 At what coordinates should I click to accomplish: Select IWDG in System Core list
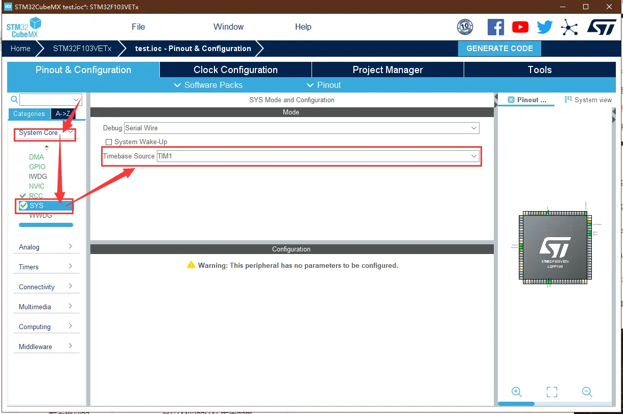pyautogui.click(x=38, y=176)
